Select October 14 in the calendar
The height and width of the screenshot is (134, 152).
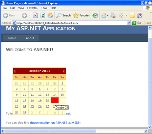[x=55, y=95]
